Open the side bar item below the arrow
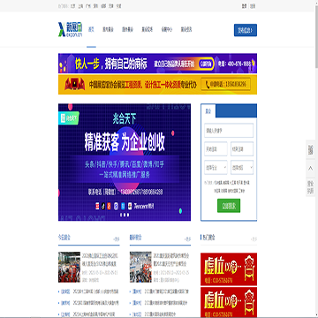 [311, 187]
